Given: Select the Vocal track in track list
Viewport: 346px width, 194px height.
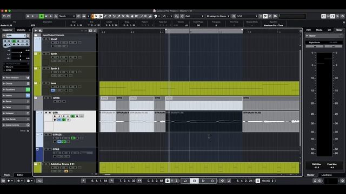Looking at the screenshot, I should coord(65,44).
